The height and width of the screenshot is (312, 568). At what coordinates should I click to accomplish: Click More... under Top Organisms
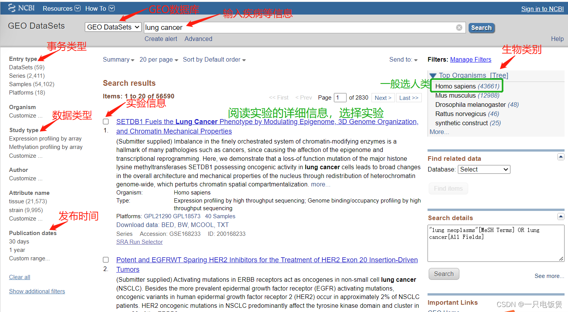(x=439, y=132)
